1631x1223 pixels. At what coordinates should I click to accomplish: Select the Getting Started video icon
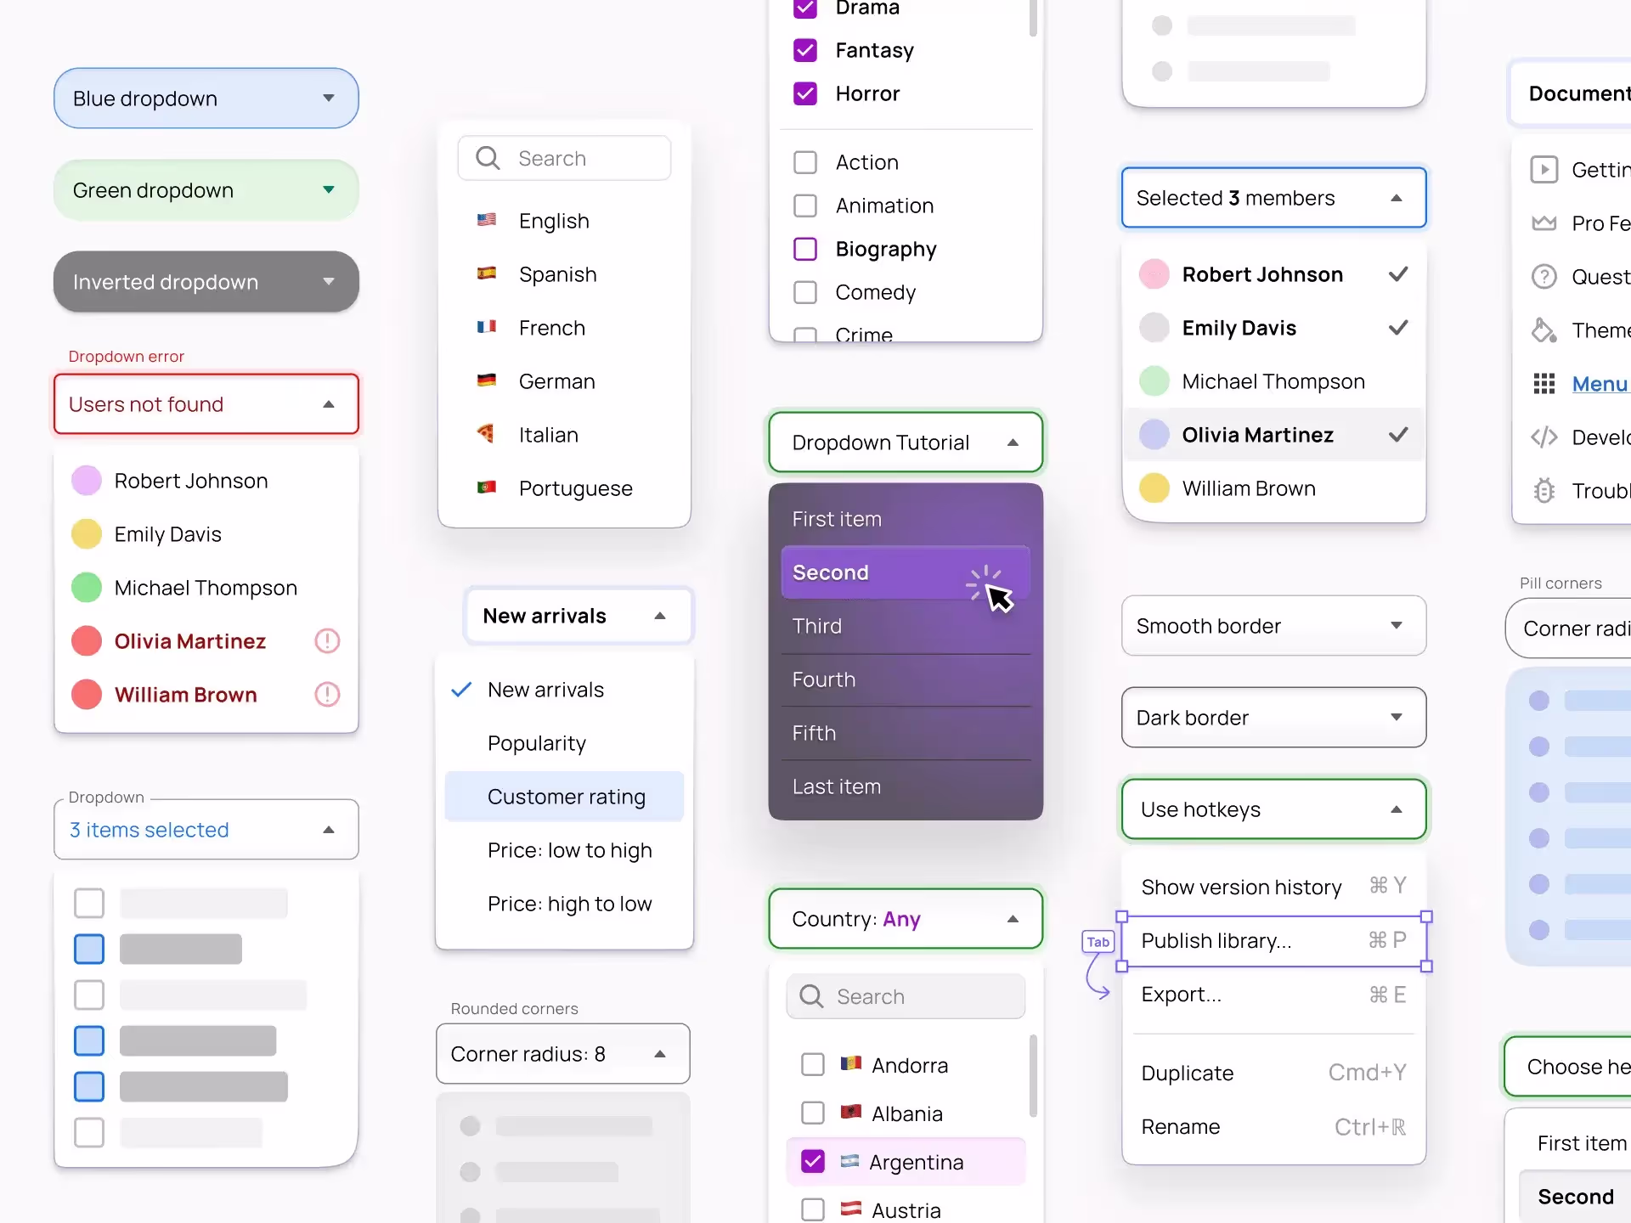1544,169
